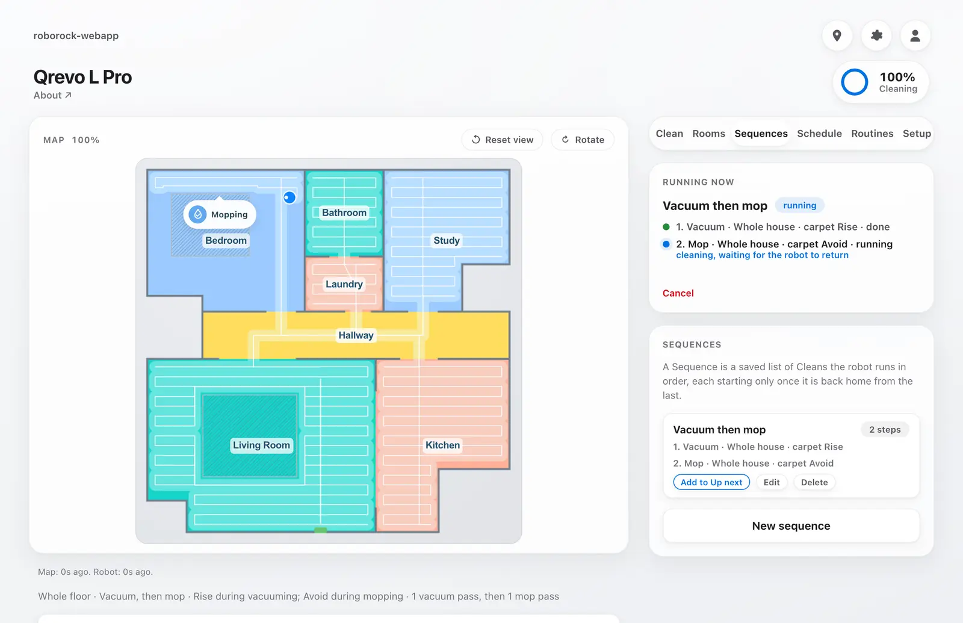Click the green dock marker on map
Viewport: 963px width, 623px height.
[321, 530]
